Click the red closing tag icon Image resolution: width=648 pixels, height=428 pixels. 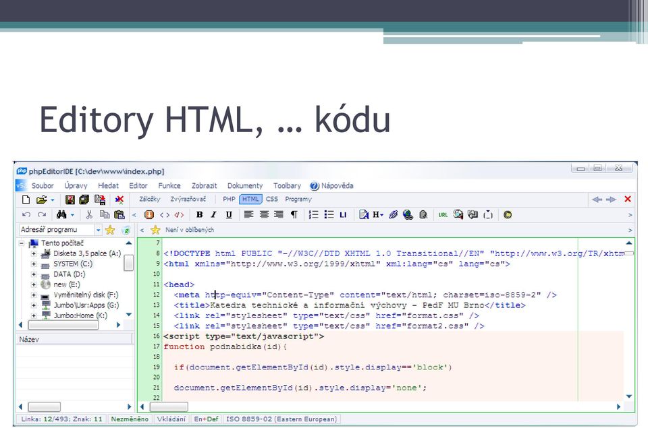point(179,214)
